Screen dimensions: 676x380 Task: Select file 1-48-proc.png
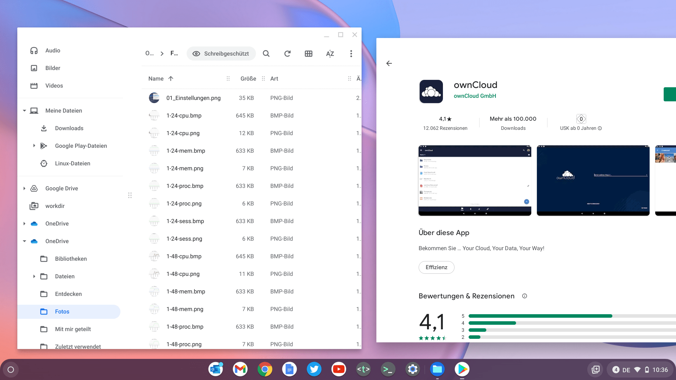251,344
